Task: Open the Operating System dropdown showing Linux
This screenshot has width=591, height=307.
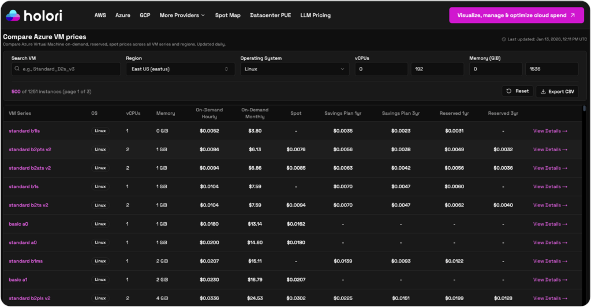Action: pos(295,69)
